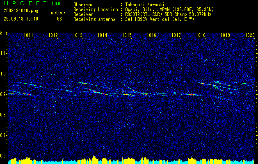Select the meteor count 56
258x164 pixels.
pyautogui.click(x=59, y=19)
